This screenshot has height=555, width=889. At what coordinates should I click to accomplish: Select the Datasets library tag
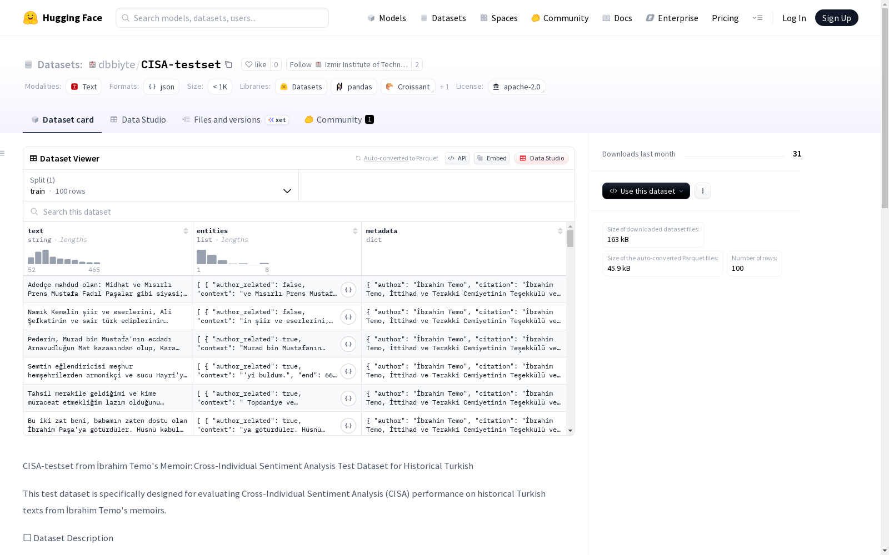click(301, 87)
